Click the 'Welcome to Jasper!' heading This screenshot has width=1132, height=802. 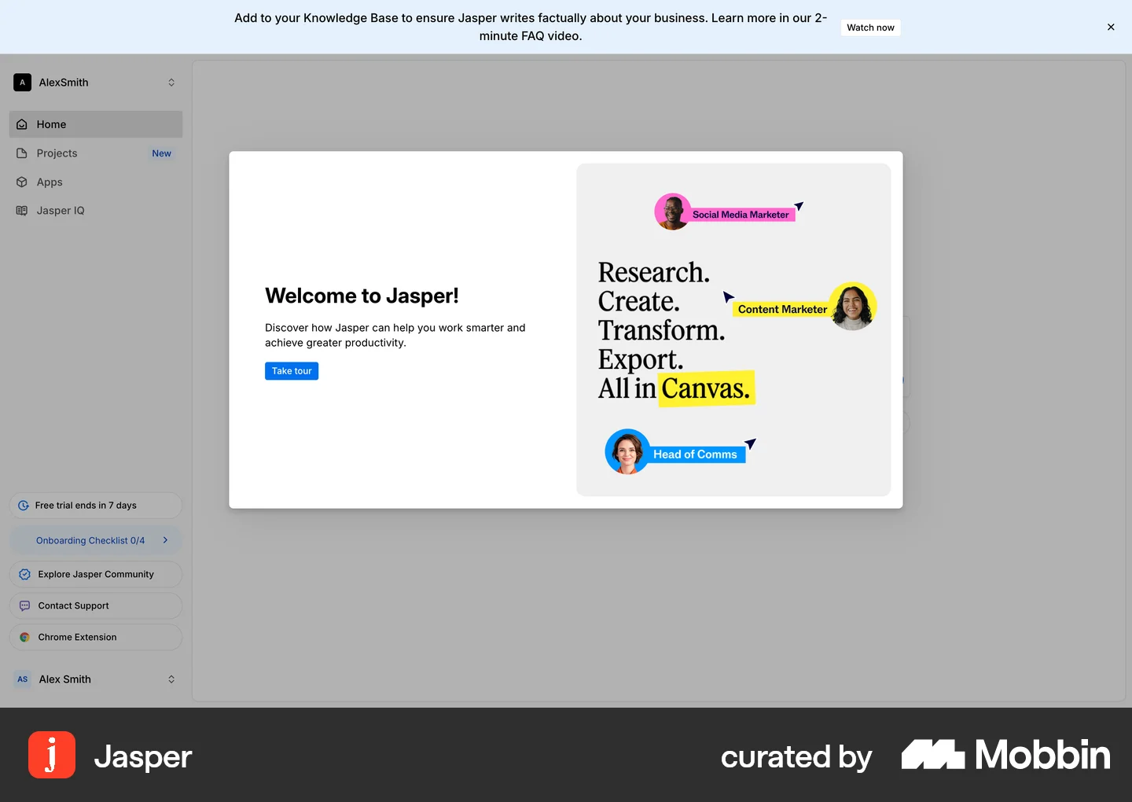362,296
